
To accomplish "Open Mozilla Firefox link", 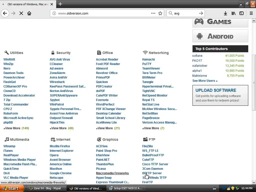I will [x=60, y=146].
